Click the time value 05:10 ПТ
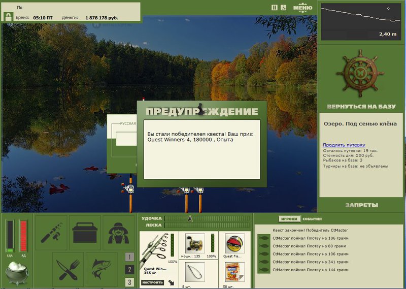This screenshot has height=289, width=406. [43, 18]
